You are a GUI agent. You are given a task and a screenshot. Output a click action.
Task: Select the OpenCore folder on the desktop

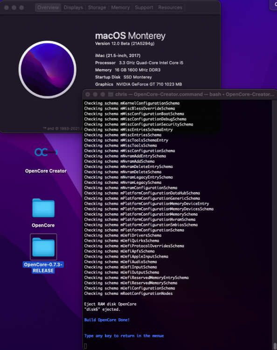click(x=43, y=208)
